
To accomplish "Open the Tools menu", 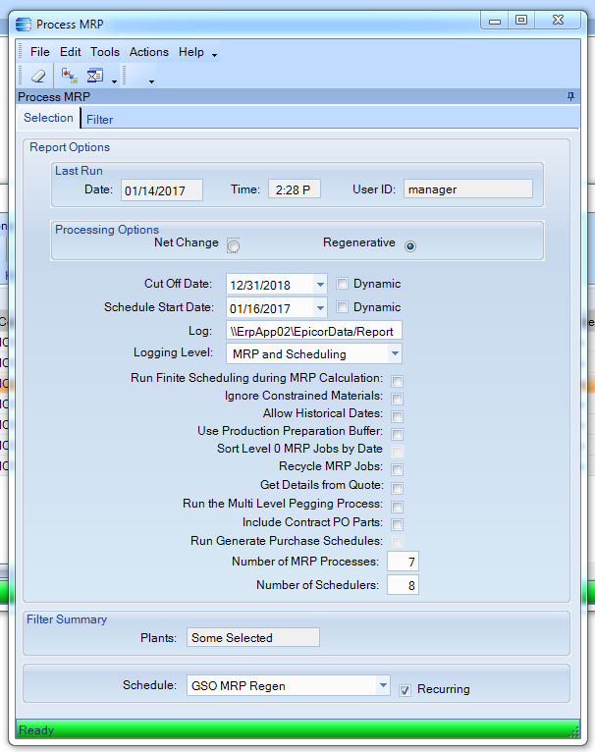I will tap(105, 52).
